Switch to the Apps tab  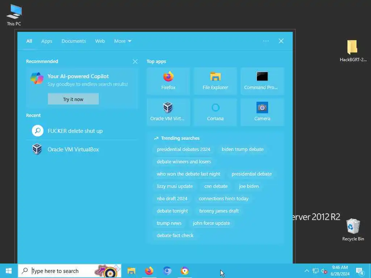(47, 41)
